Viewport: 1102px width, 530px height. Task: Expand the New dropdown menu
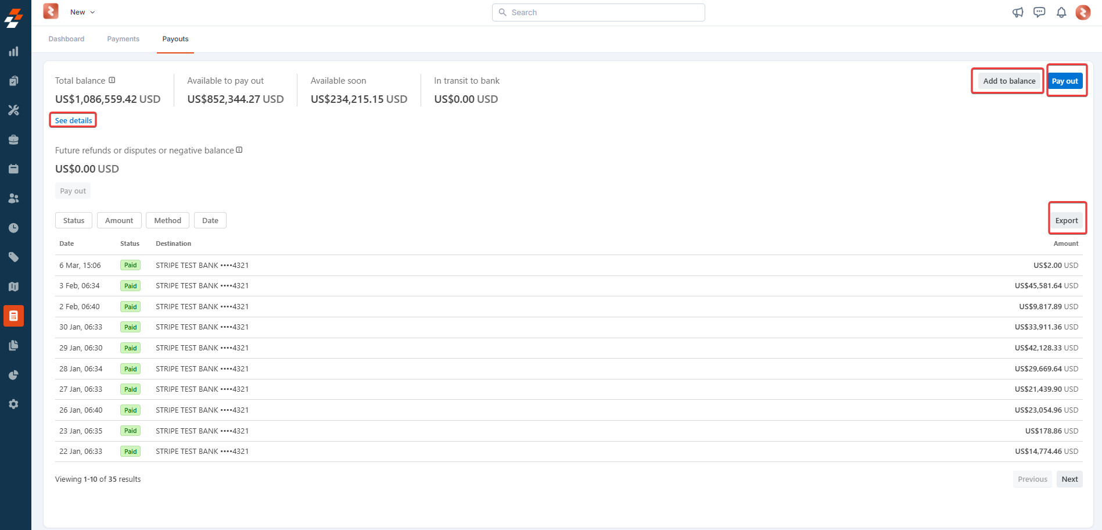pos(82,12)
